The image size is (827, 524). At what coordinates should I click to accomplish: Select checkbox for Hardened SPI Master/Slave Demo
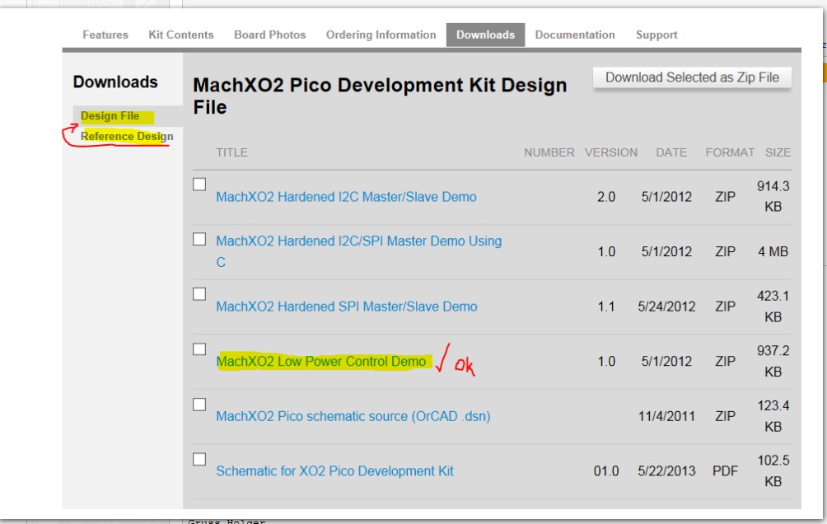(x=199, y=294)
